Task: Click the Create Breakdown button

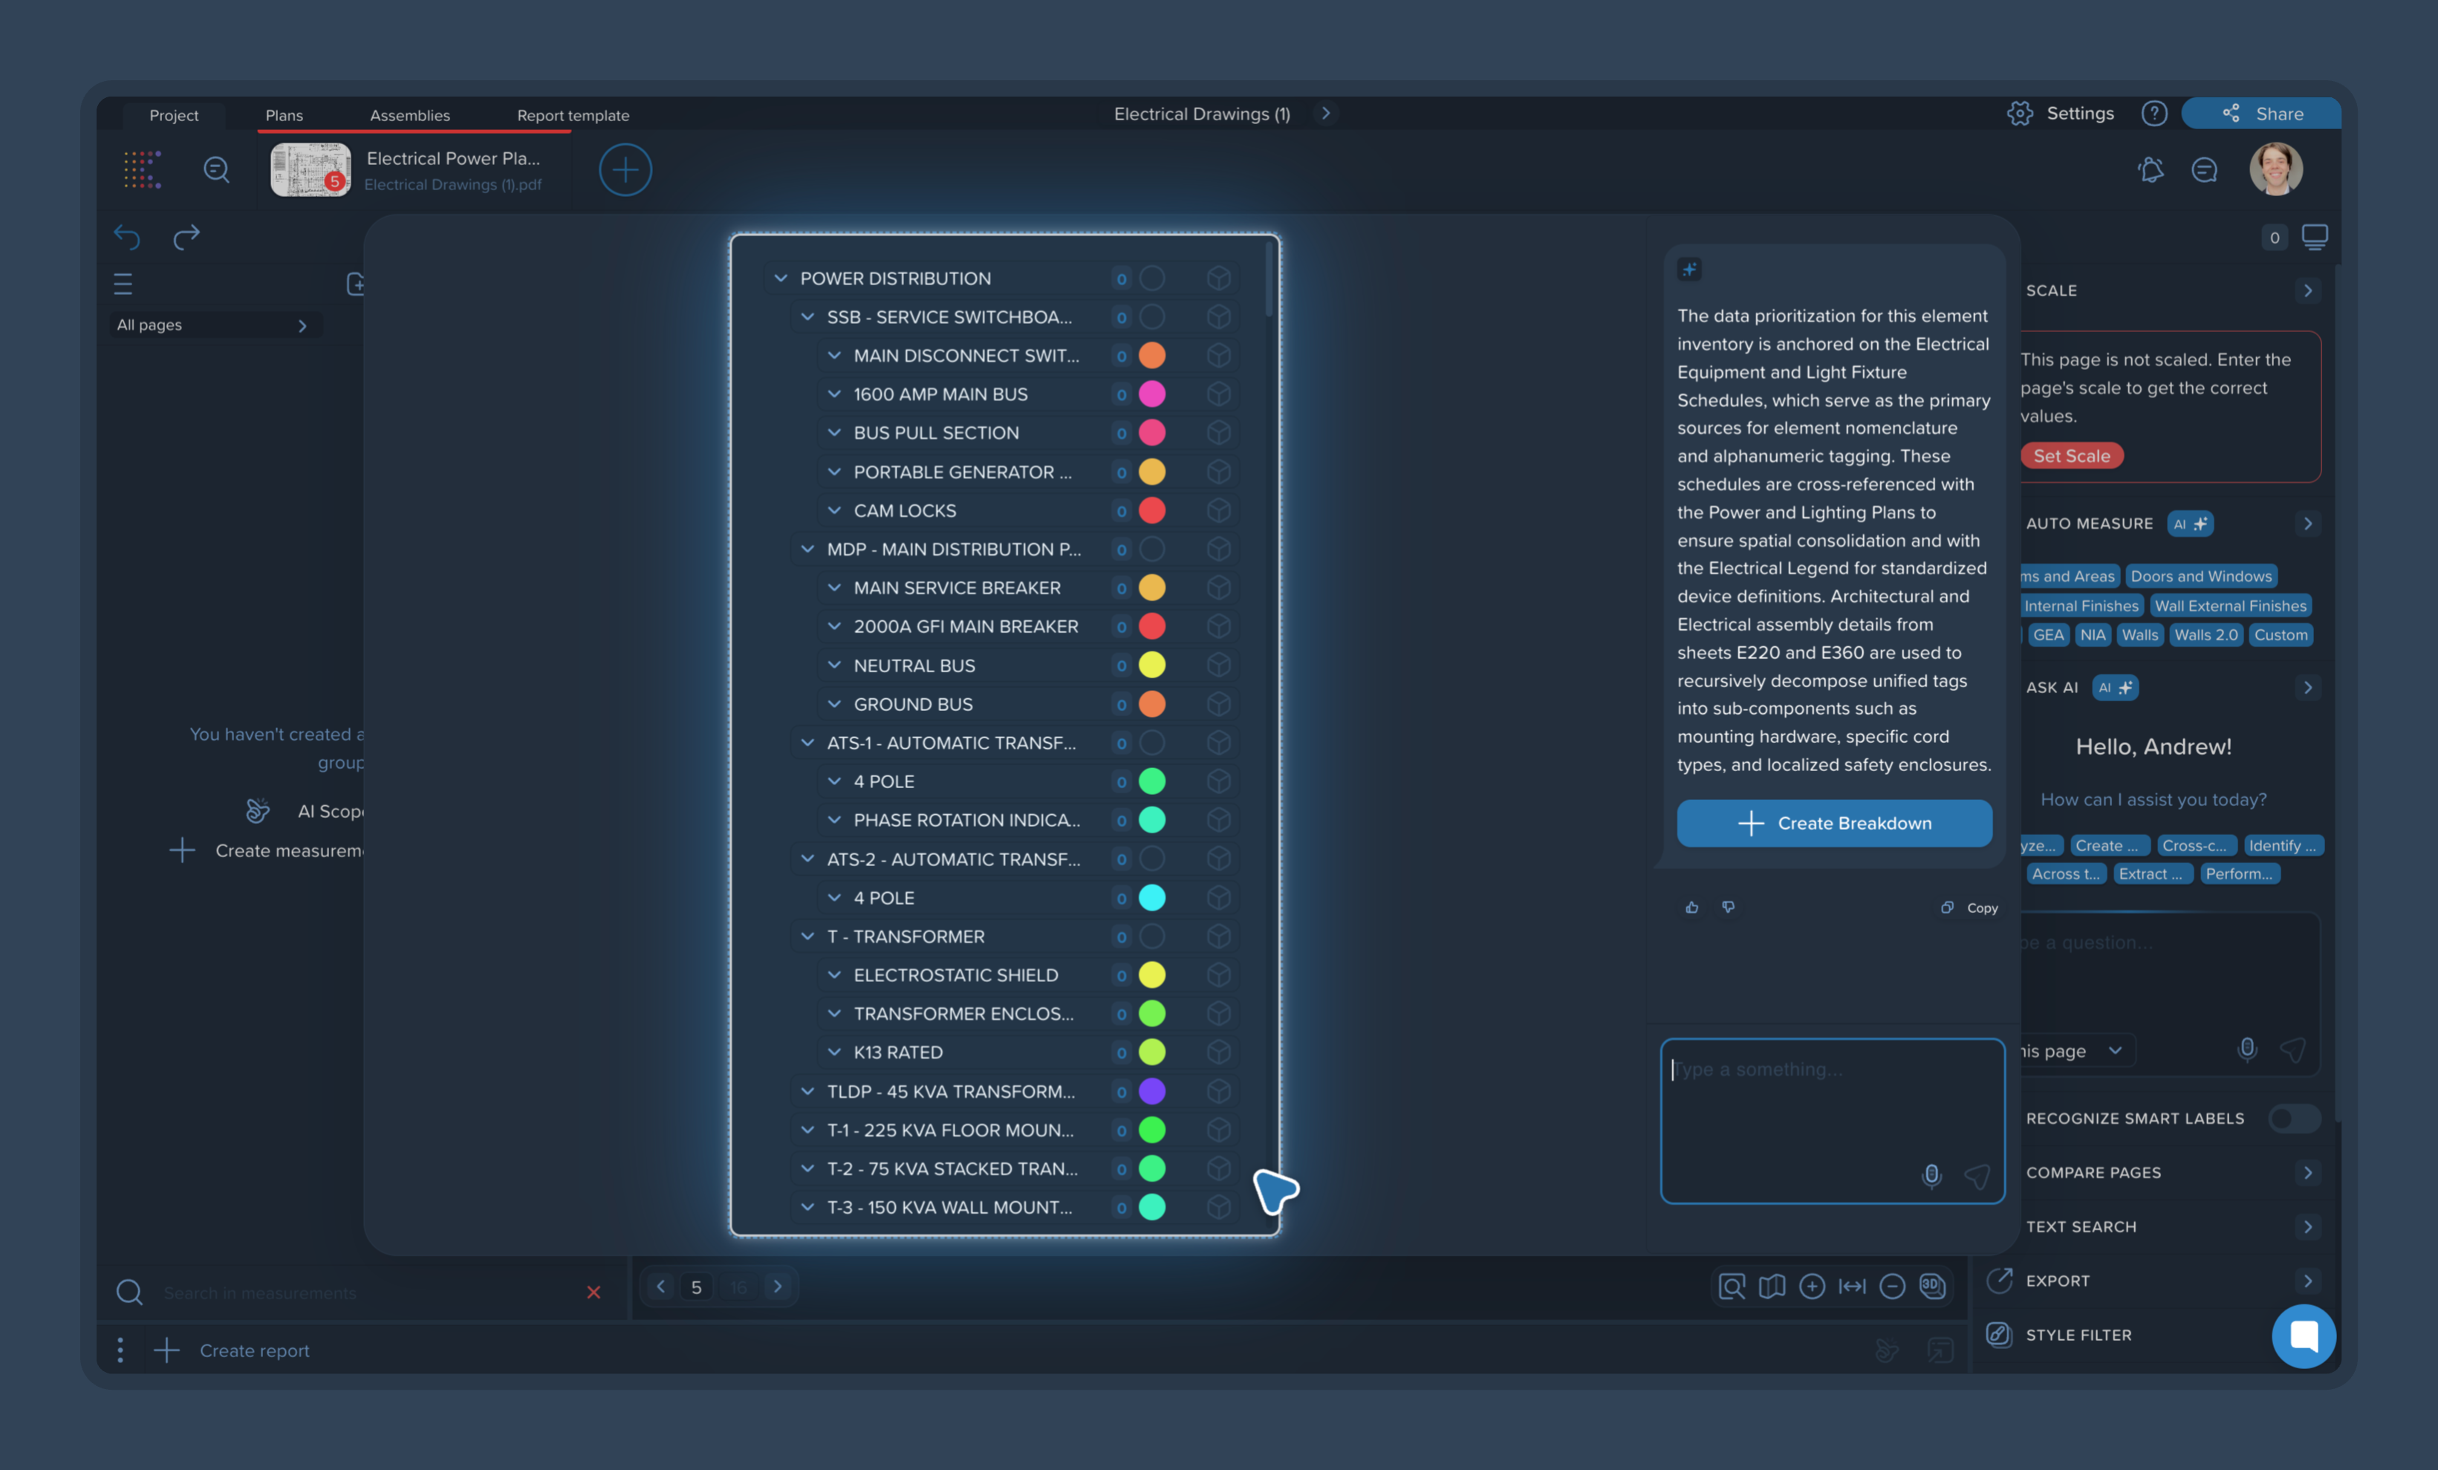Action: 1833,823
